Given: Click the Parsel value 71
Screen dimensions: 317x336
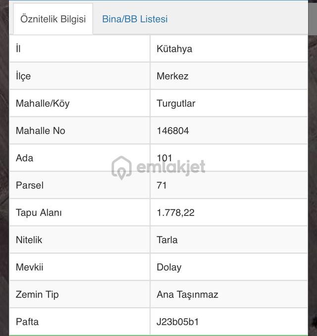Looking at the screenshot, I should [x=161, y=185].
